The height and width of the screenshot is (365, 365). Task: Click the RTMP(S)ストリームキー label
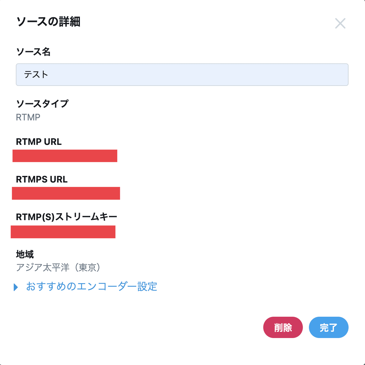[66, 216]
